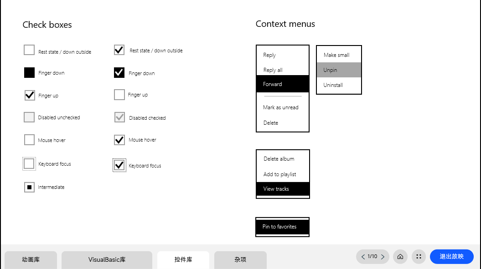Switch to the 动画库 tab
481x269 pixels.
click(x=31, y=260)
